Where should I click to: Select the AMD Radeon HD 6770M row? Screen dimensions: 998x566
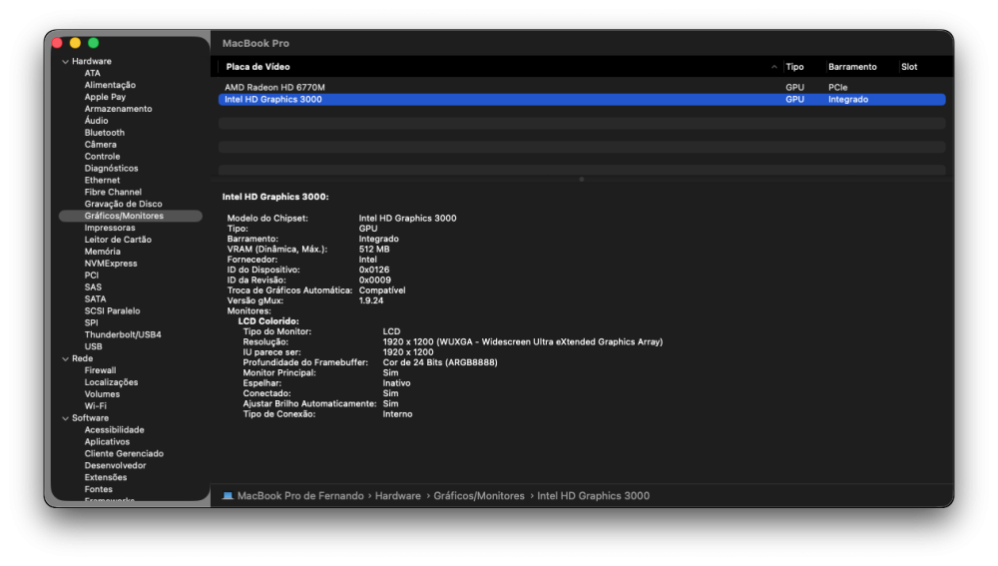(x=582, y=87)
